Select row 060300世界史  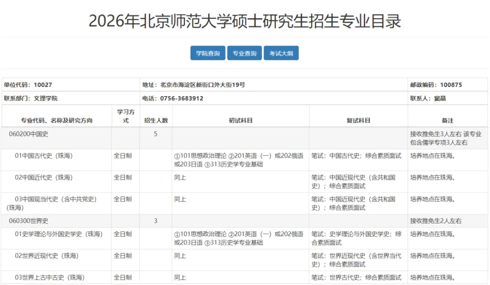(x=245, y=221)
